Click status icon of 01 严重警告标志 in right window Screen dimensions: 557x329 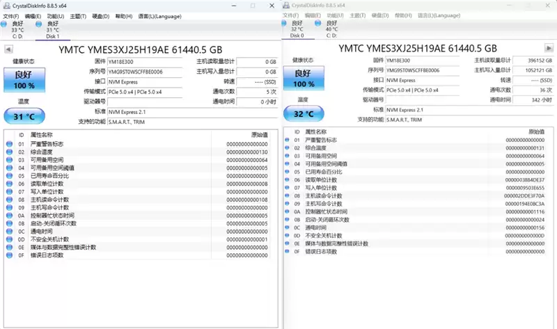(287, 140)
